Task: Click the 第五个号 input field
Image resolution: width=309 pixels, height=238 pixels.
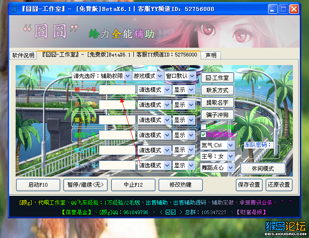Action: tap(117, 150)
